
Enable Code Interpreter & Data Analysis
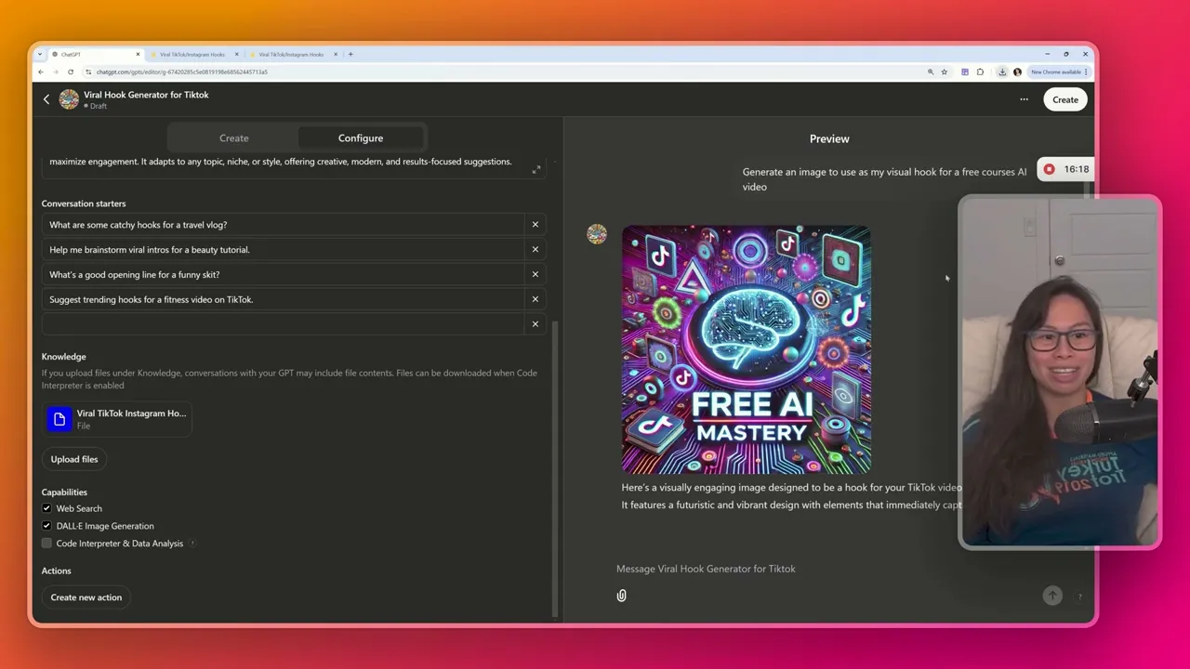pos(46,544)
